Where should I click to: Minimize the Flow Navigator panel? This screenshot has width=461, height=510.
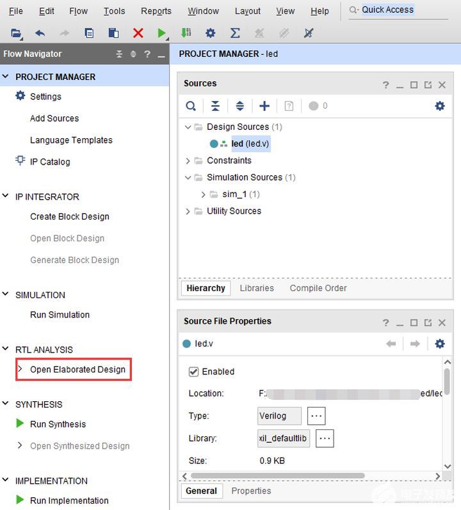pyautogui.click(x=161, y=56)
